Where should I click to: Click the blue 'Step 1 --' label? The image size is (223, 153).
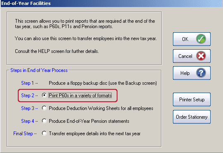pos(29,83)
